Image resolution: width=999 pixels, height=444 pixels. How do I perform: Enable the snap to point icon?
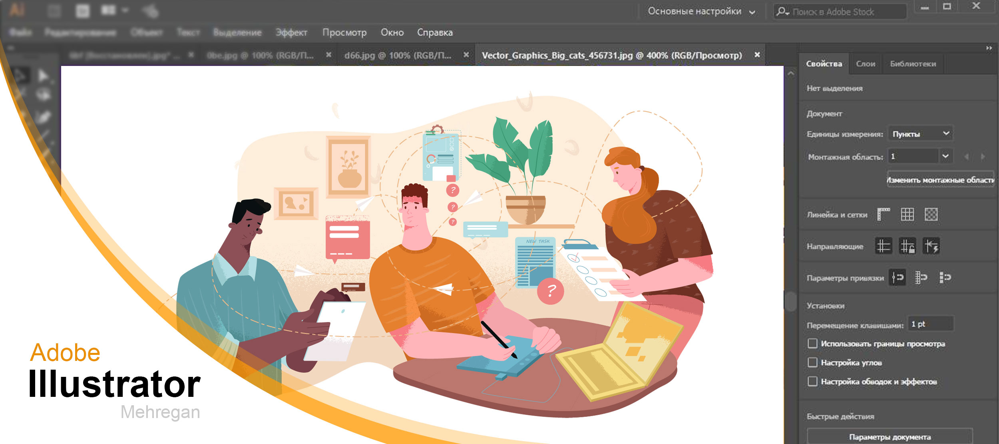tap(898, 277)
